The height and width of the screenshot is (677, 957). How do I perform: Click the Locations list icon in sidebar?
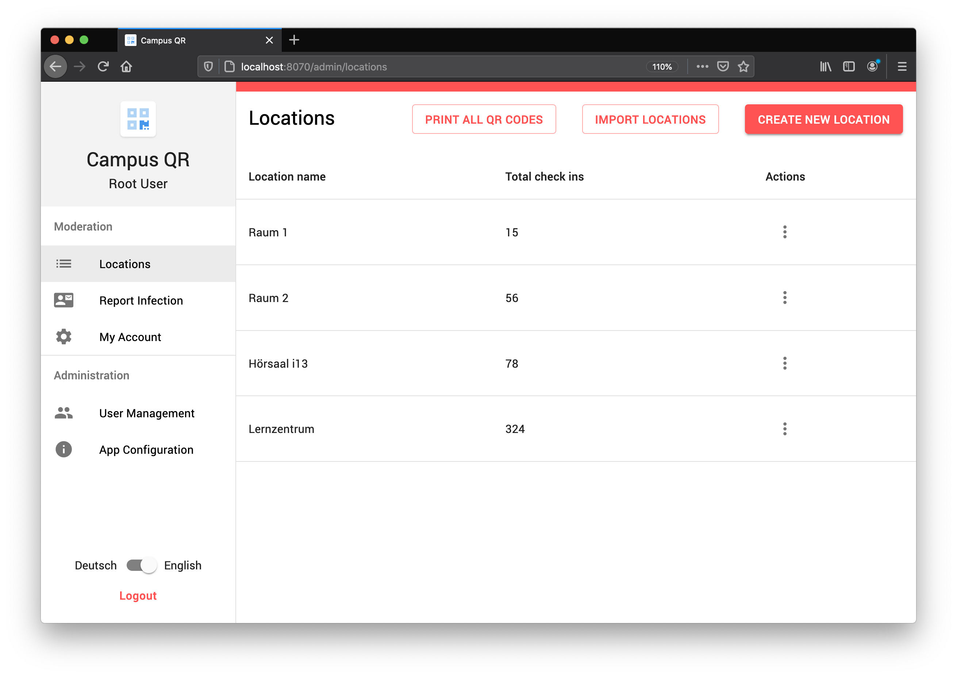pos(64,264)
